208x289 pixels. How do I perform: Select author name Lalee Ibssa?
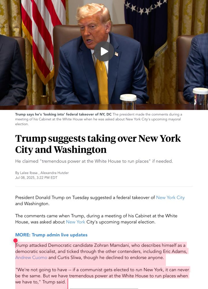point(29,173)
